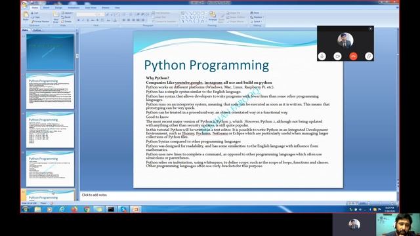Open the font size combo box
The image size is (420, 236).
100,14
